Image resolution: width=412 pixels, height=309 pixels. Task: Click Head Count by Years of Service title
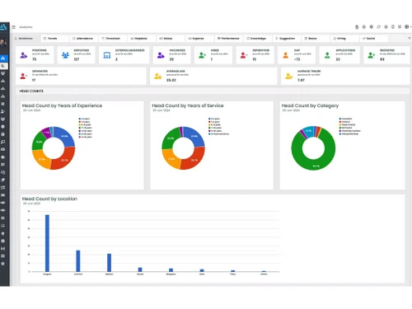point(188,105)
